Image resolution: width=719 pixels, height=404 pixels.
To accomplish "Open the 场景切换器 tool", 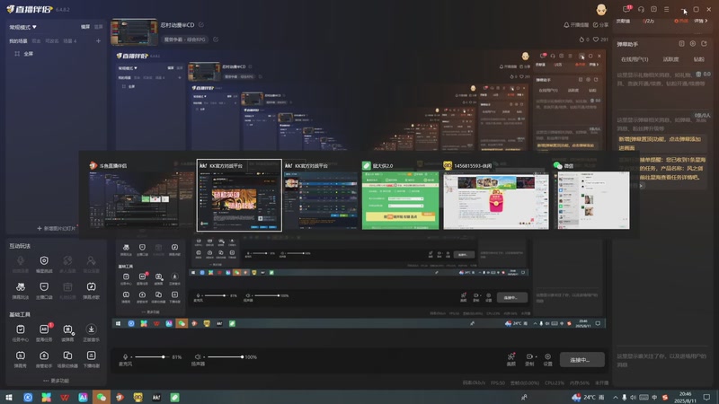I will point(67,358).
